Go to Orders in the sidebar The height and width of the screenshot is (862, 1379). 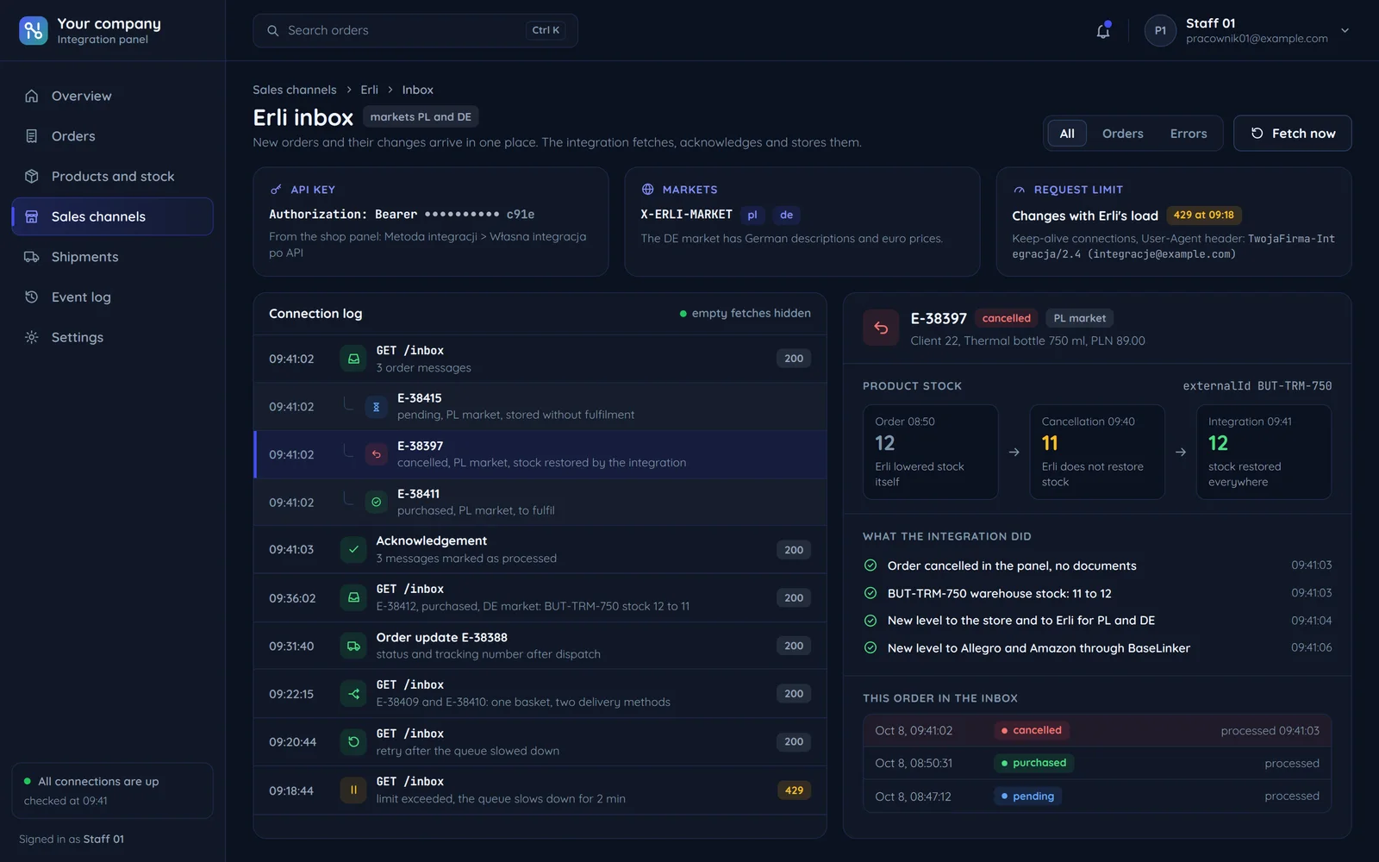pos(112,136)
